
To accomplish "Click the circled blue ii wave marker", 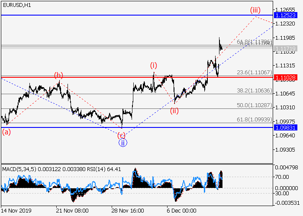I will 123,143.
